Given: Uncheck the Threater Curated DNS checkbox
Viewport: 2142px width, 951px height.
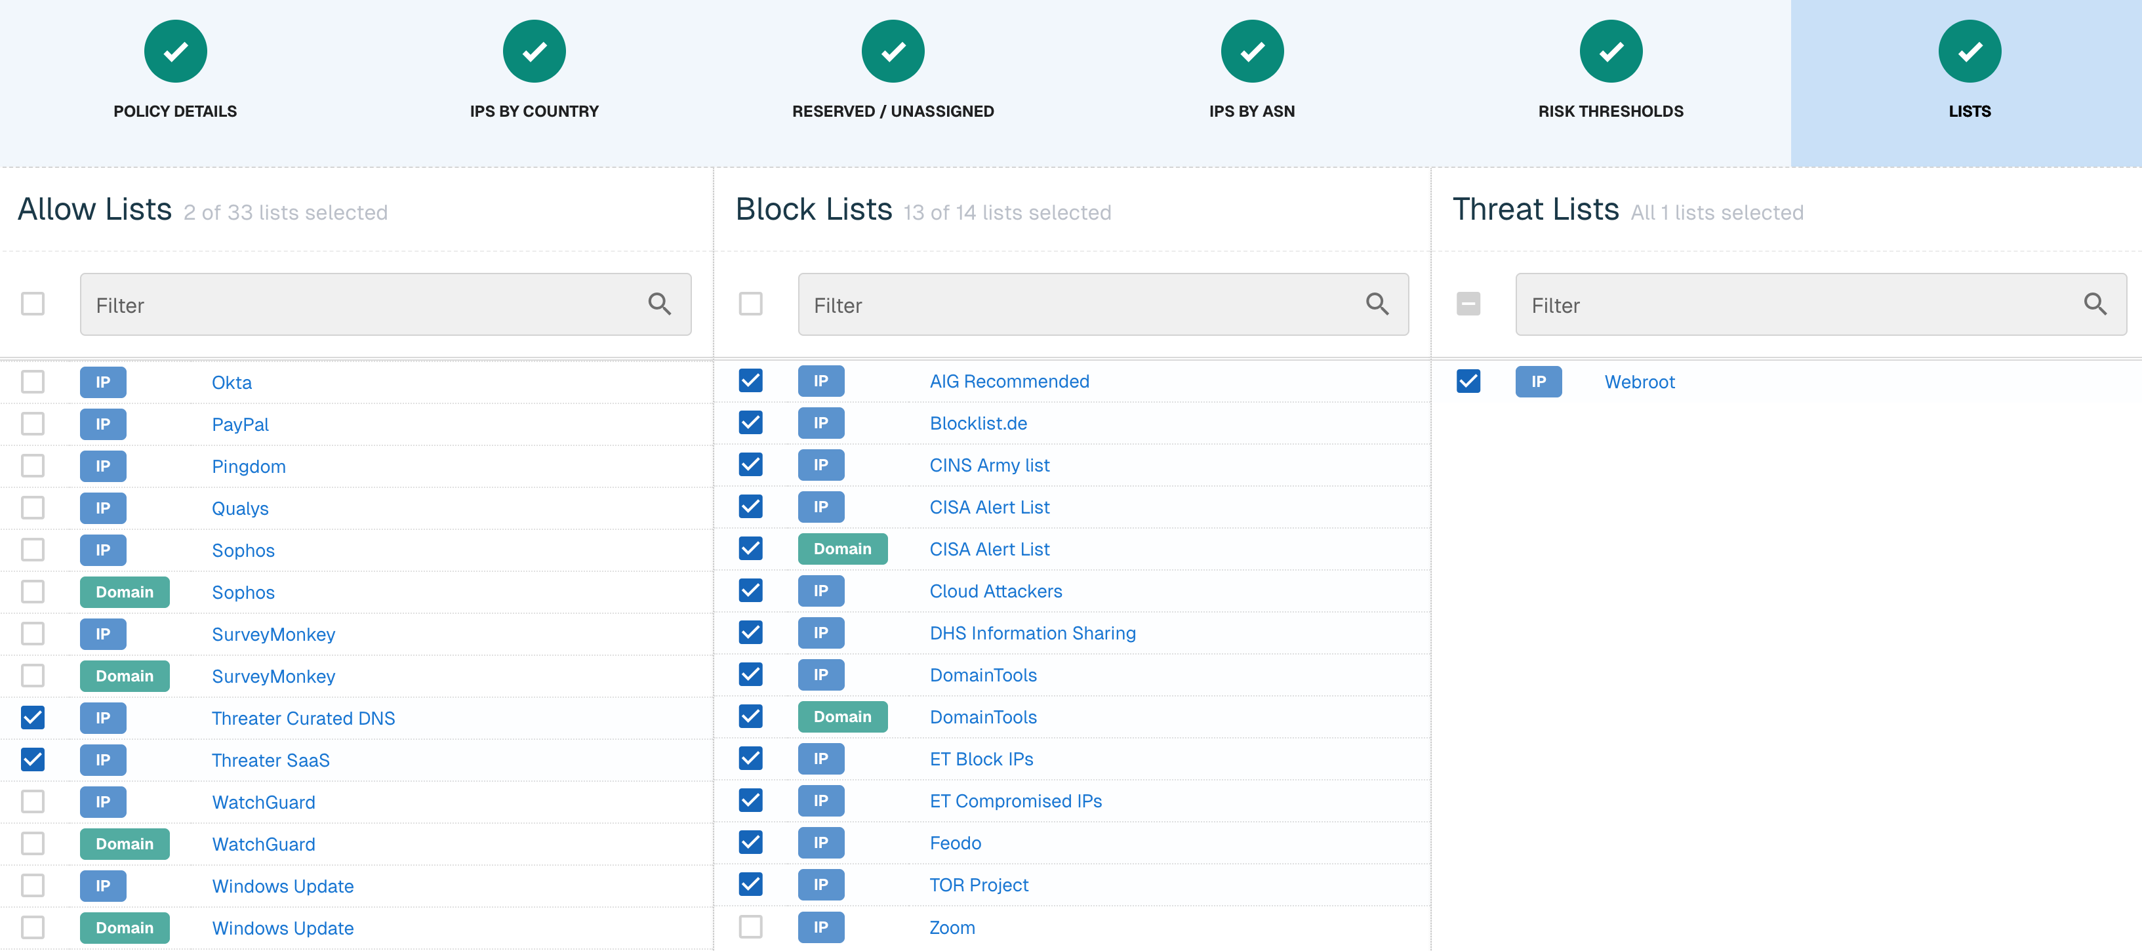Looking at the screenshot, I should point(32,718).
